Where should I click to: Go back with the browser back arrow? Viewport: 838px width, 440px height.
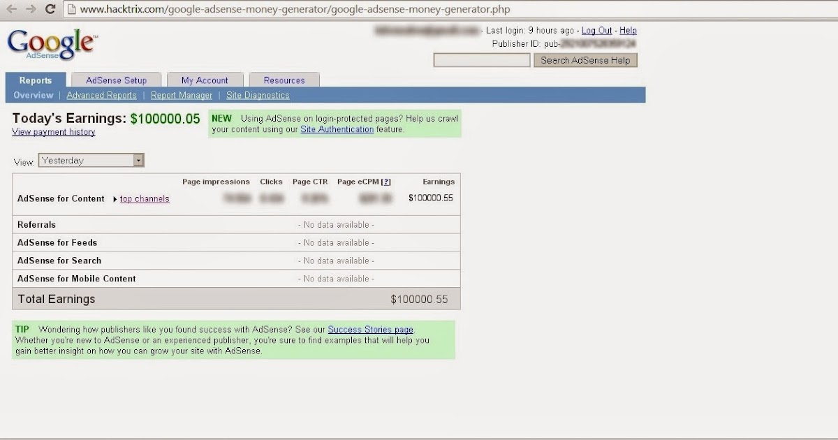[13, 9]
